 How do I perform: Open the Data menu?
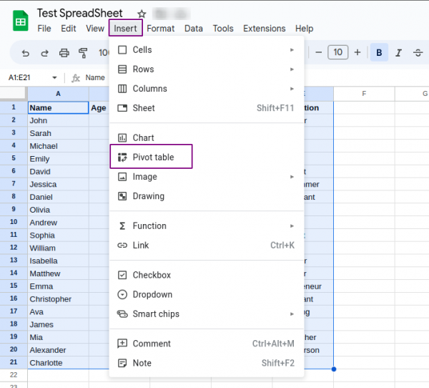coord(194,29)
